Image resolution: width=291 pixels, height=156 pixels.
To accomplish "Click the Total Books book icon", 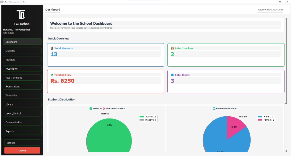I will [x=172, y=75].
